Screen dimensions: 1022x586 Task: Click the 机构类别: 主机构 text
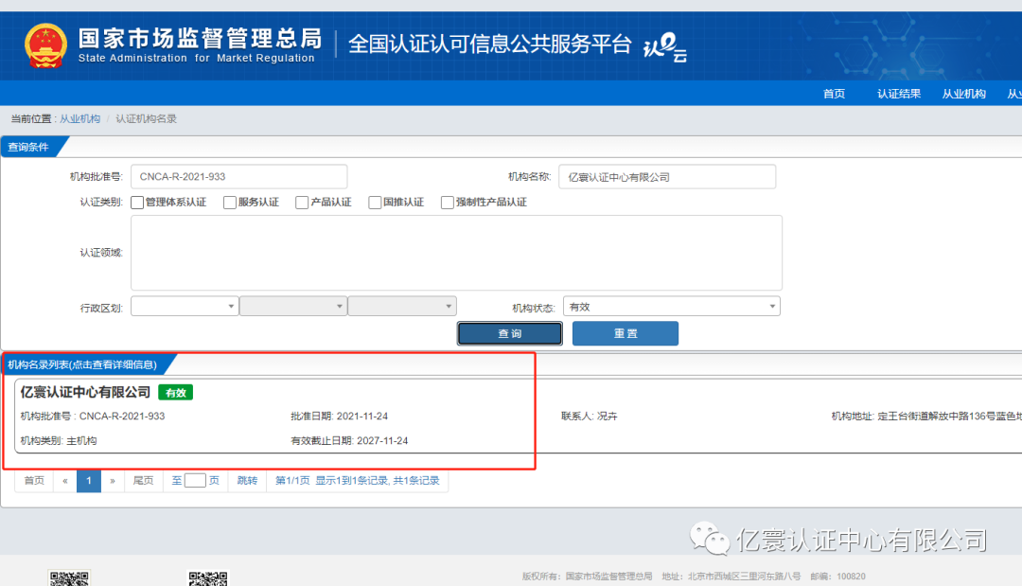coord(59,441)
